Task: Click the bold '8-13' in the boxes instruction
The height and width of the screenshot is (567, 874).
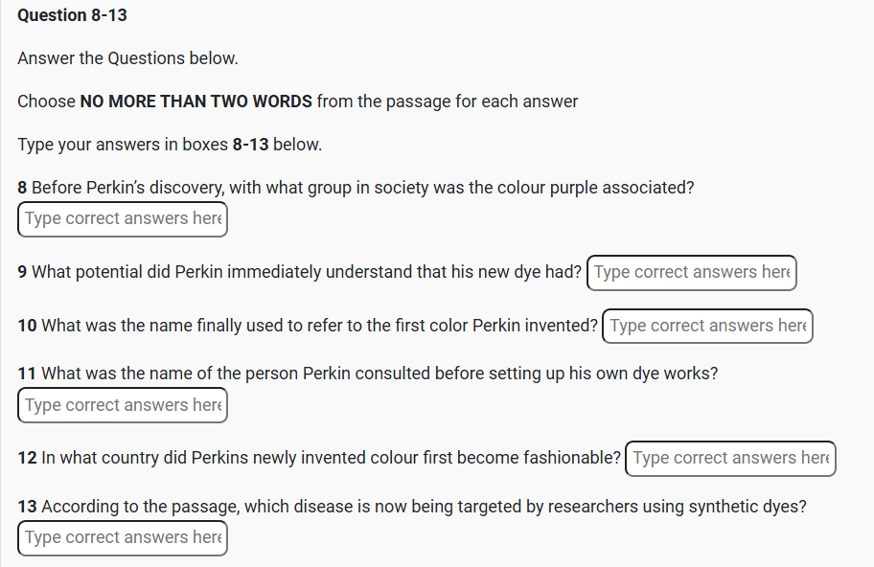Action: tap(250, 145)
